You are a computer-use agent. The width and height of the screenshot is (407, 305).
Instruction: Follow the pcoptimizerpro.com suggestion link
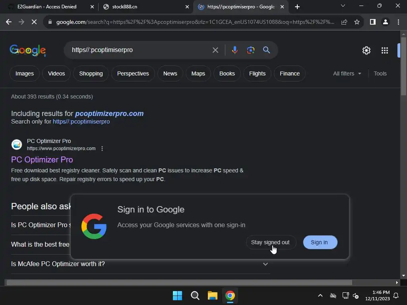click(x=109, y=114)
